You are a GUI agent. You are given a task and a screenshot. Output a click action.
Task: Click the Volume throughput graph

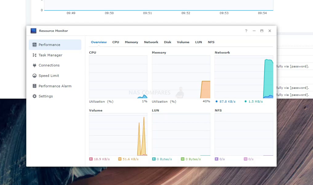tap(118, 134)
